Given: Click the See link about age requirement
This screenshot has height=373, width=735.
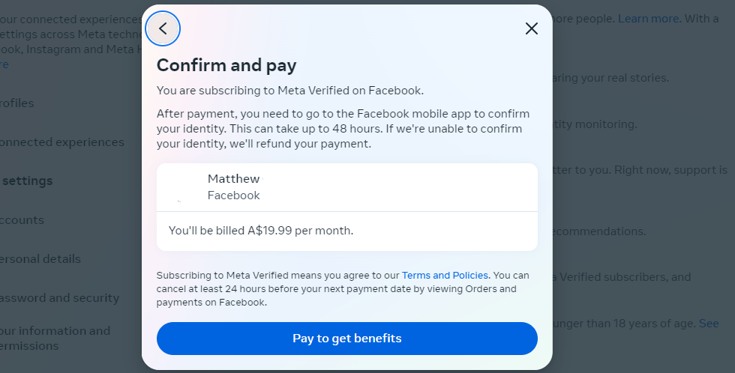Looking at the screenshot, I should 709,324.
